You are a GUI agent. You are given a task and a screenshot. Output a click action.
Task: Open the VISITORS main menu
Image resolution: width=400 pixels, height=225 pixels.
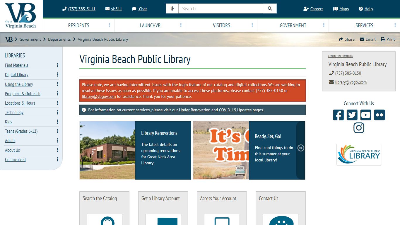pos(221,25)
